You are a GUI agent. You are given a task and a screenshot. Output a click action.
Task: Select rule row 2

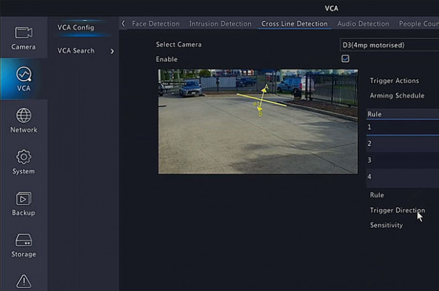[x=403, y=144]
